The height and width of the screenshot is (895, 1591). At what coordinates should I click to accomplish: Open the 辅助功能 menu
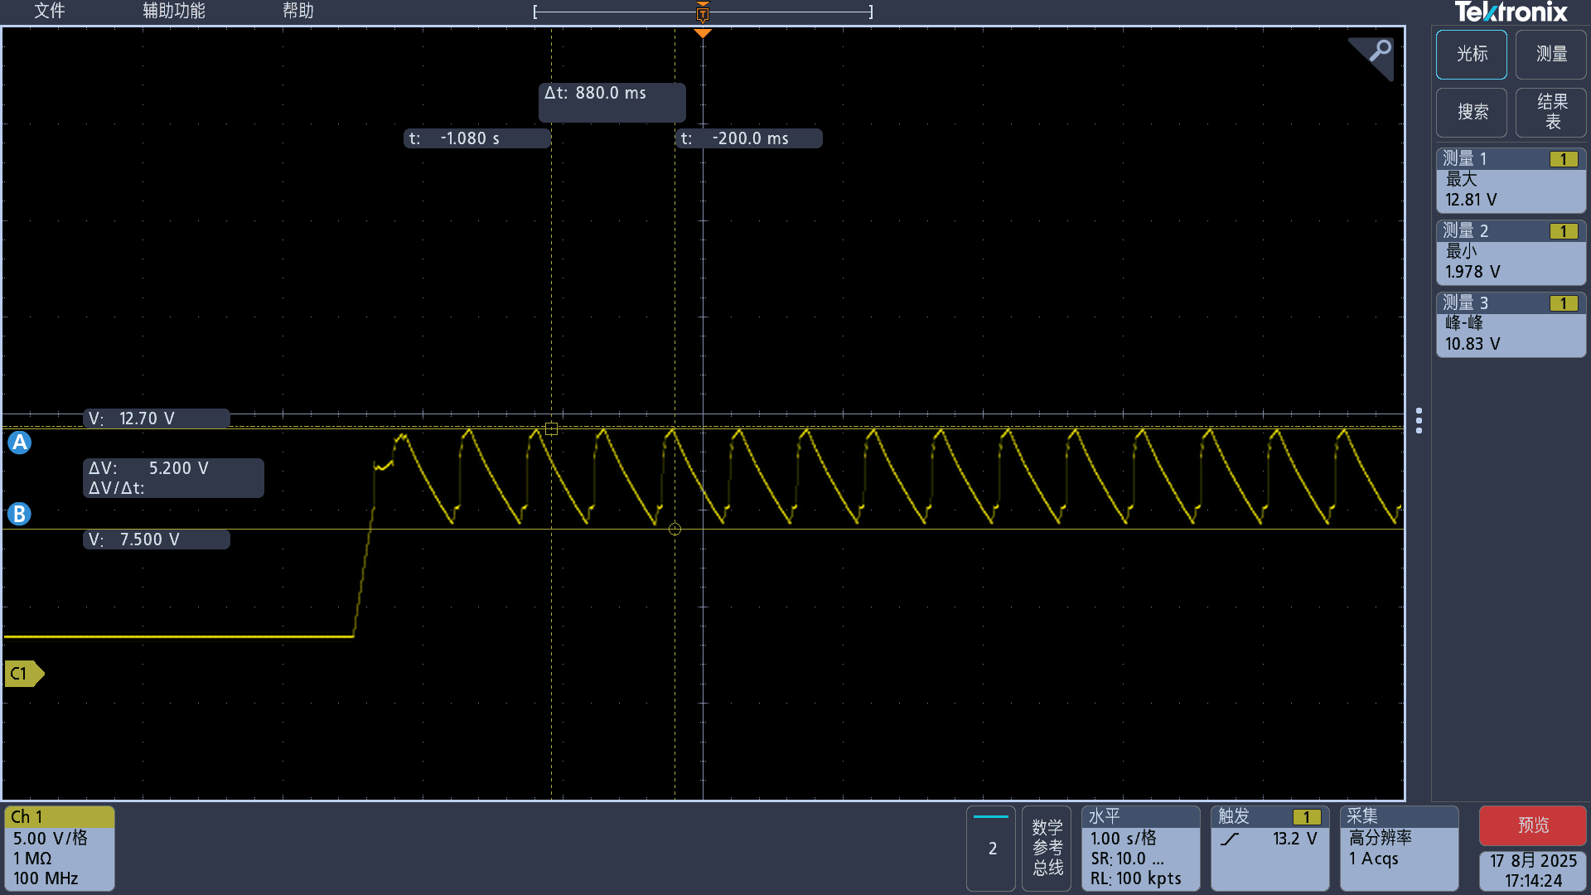point(173,11)
